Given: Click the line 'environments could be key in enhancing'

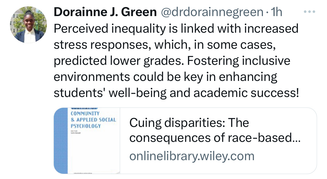Looking at the screenshot, I should (165, 77).
